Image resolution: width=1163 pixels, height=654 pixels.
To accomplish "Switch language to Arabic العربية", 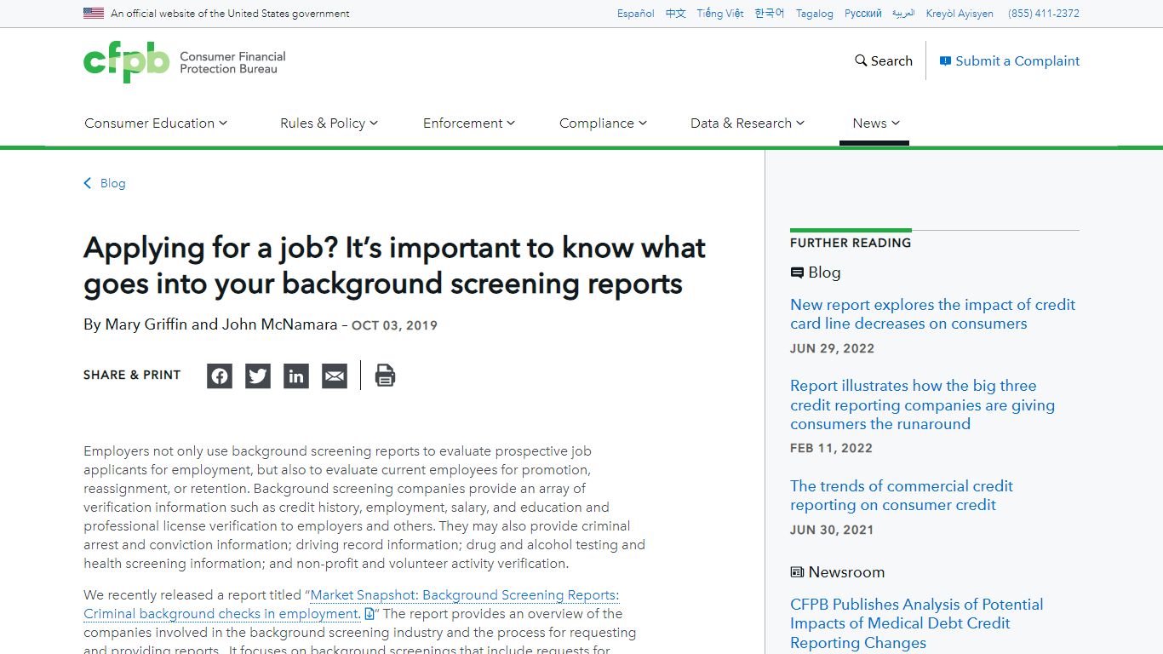I will pos(903,14).
